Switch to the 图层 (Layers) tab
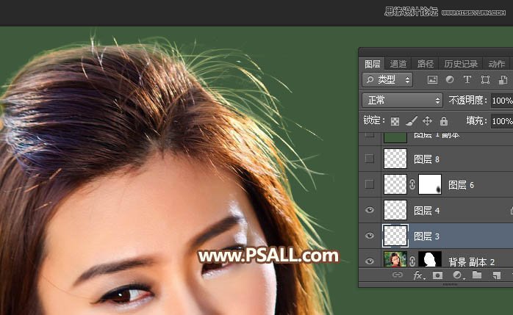The image size is (513, 315). point(372,64)
